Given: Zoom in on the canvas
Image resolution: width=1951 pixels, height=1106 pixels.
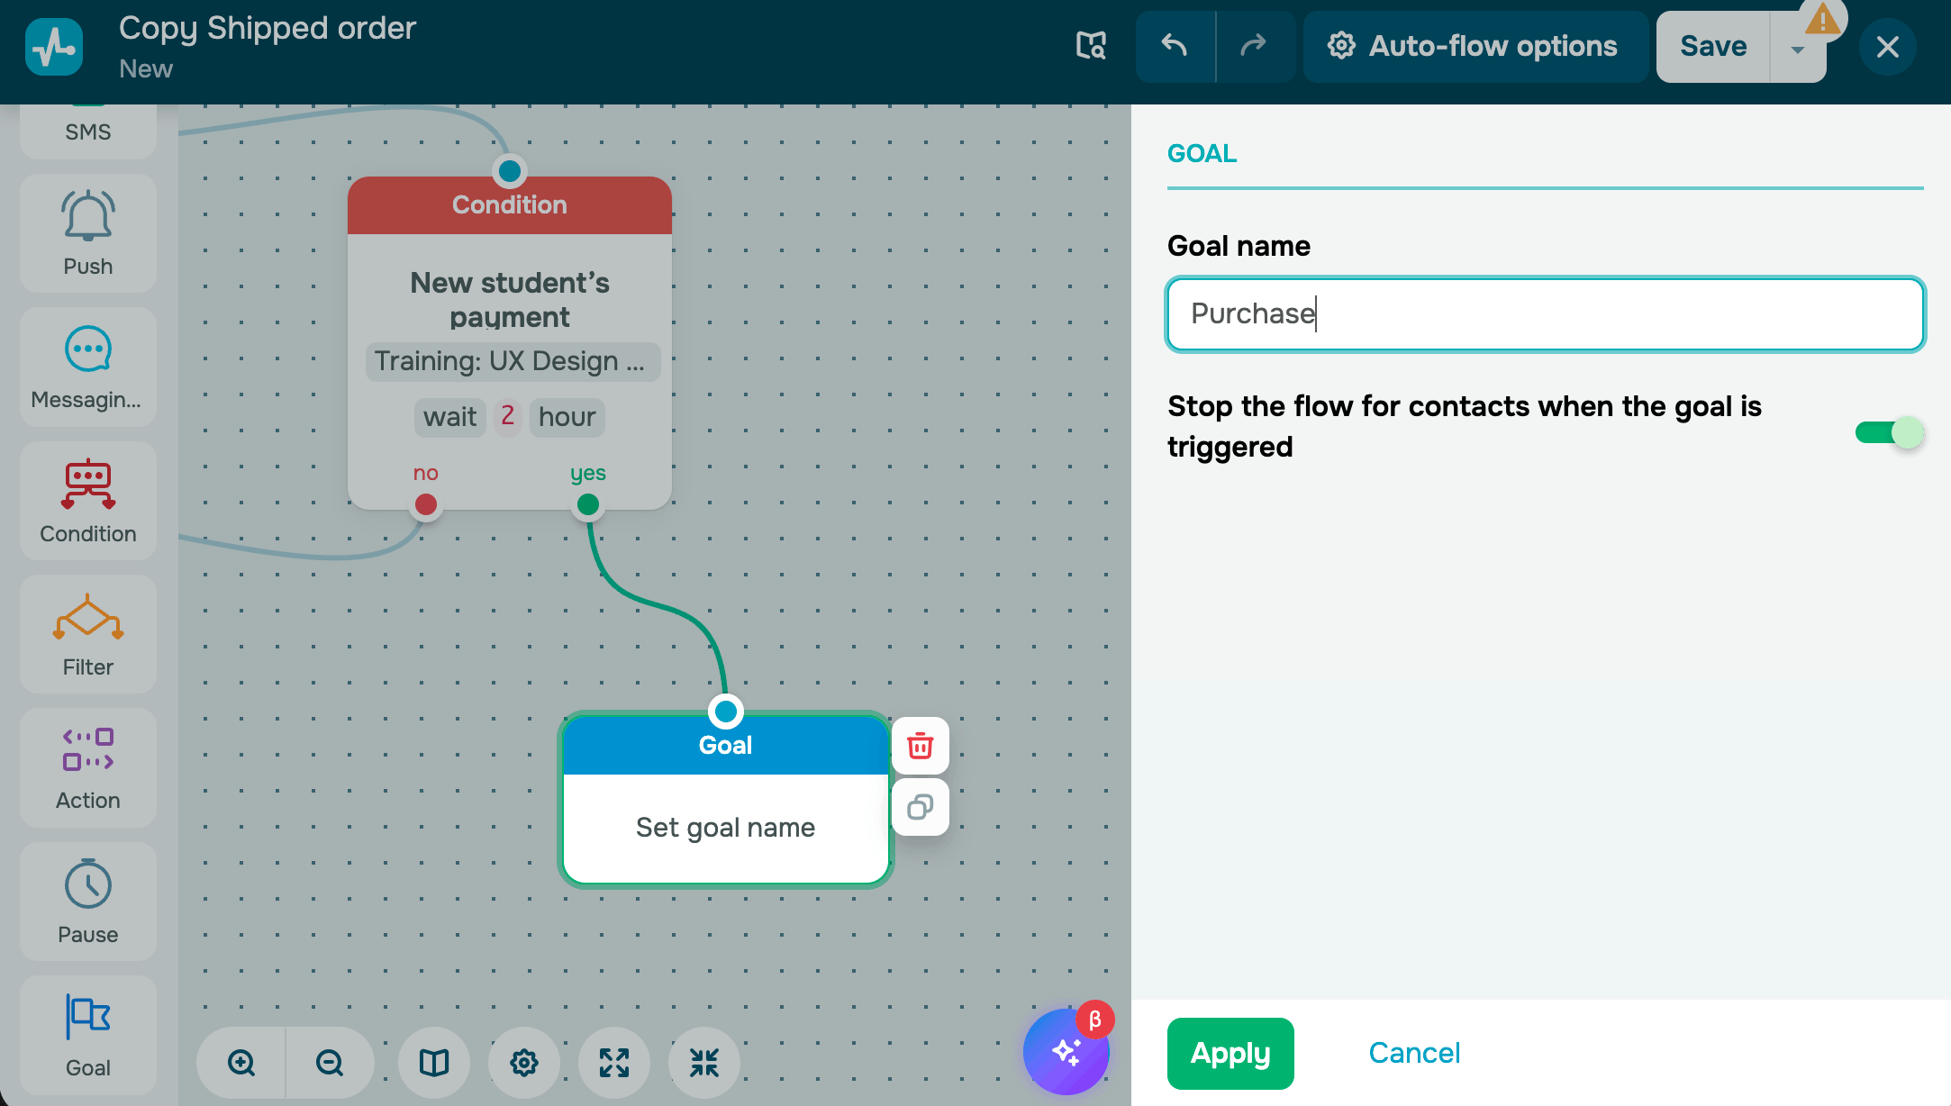Looking at the screenshot, I should [241, 1063].
